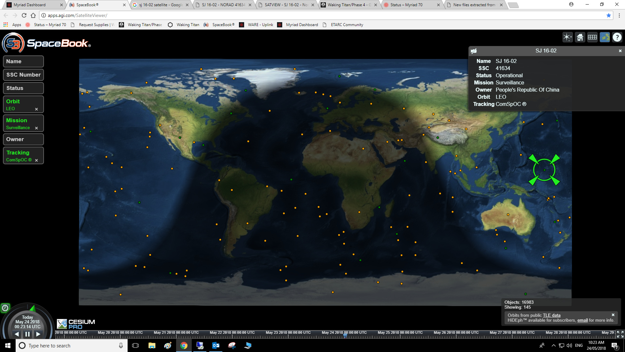This screenshot has width=625, height=352.
Task: Expand the Status filter
Action: coord(23,88)
